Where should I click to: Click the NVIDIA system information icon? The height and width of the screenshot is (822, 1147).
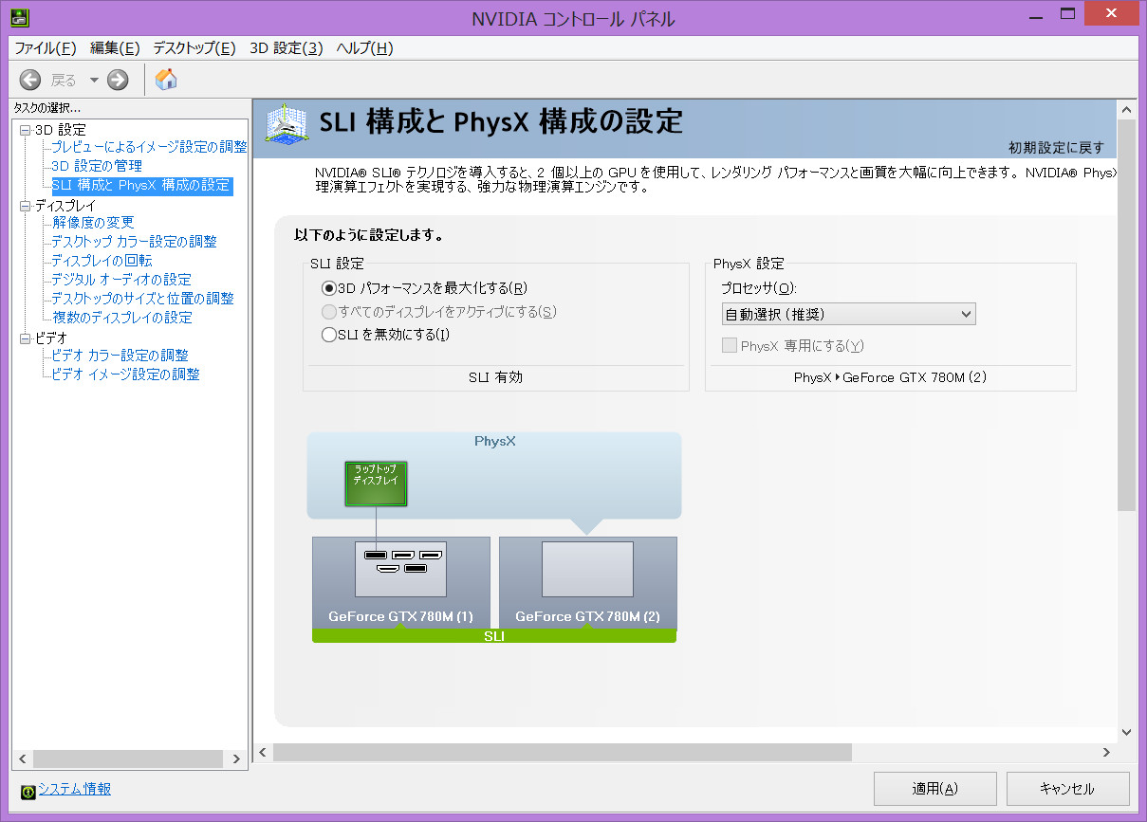point(28,791)
